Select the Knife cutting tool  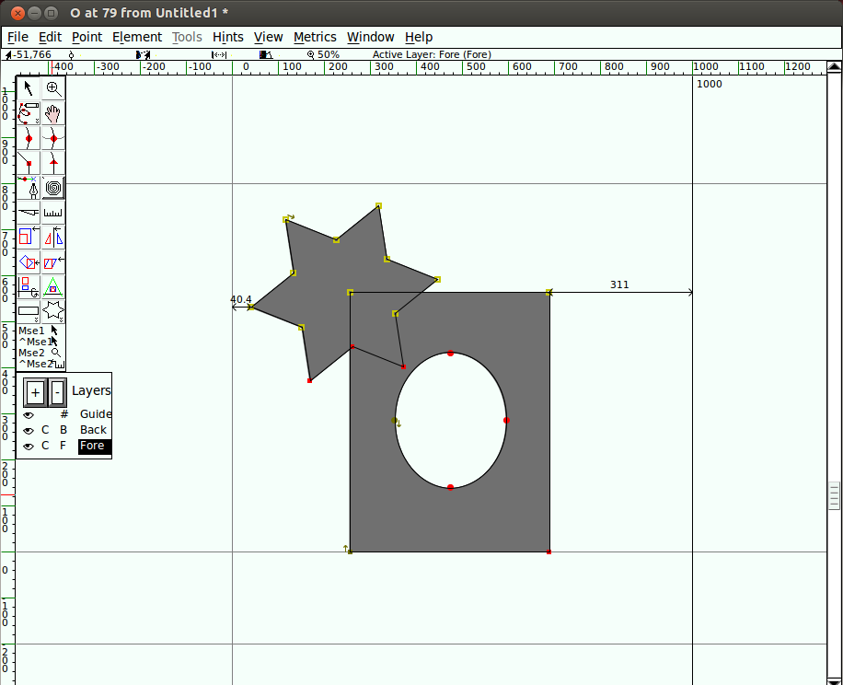tap(29, 213)
